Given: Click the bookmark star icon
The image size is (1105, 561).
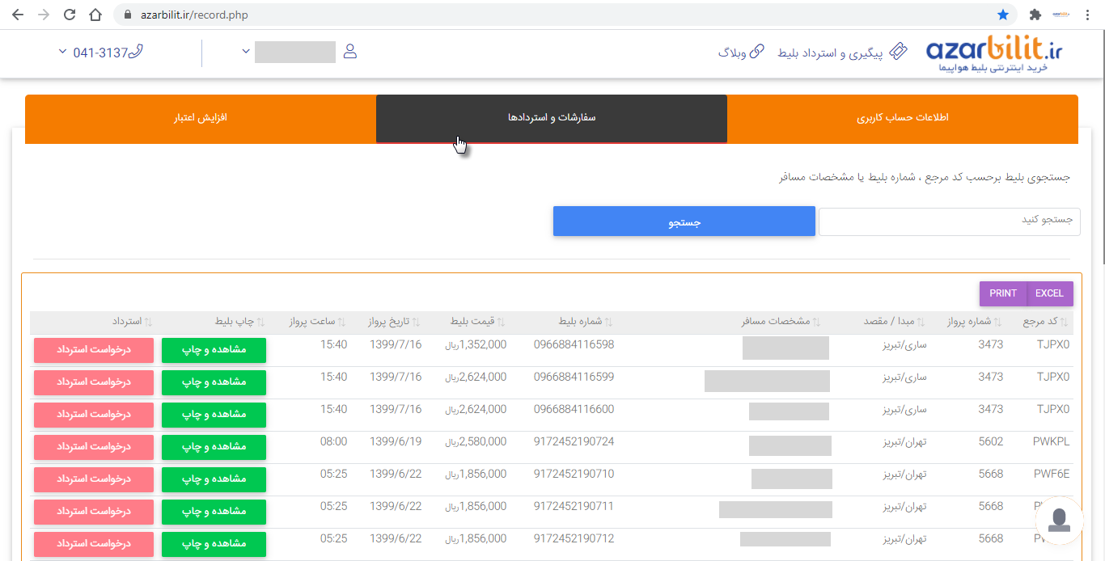Looking at the screenshot, I should click(1003, 15).
